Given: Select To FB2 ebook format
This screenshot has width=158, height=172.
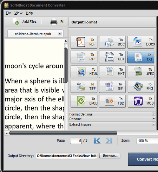Looking at the screenshot, I should coord(112,101).
